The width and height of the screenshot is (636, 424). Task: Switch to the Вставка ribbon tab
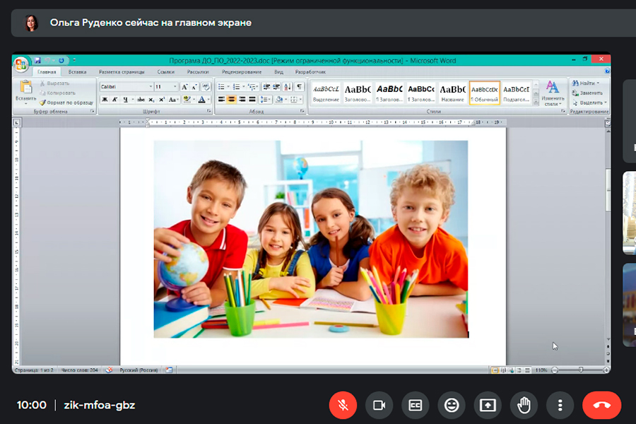coord(77,72)
